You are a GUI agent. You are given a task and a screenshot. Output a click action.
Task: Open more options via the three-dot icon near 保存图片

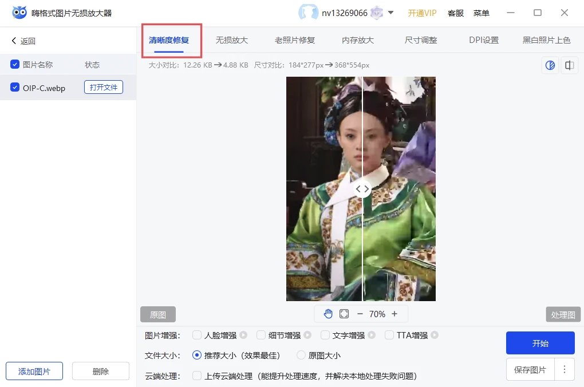pyautogui.click(x=565, y=370)
